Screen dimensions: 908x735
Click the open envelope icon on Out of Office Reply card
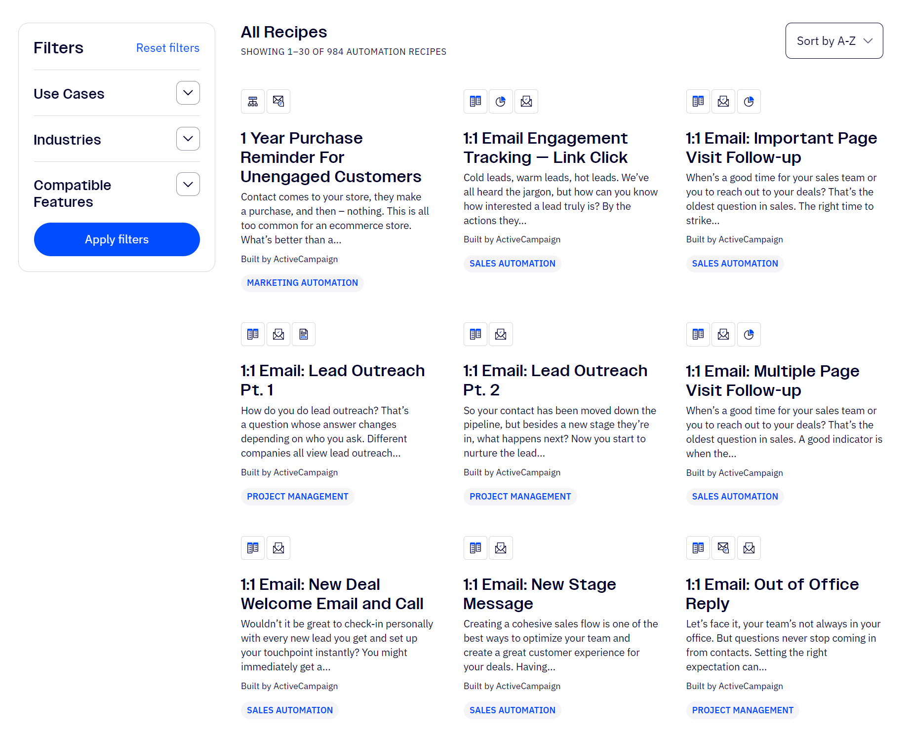749,548
